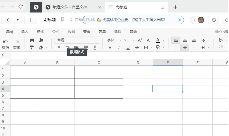Toggle italic formatting
Image resolution: width=229 pixels, height=136 pixels.
119,47
